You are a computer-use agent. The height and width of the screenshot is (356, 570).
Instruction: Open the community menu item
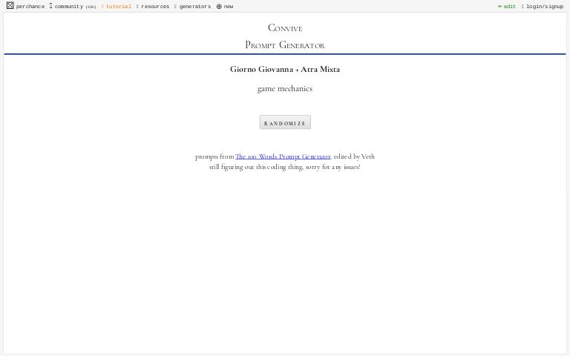pyautogui.click(x=68, y=7)
